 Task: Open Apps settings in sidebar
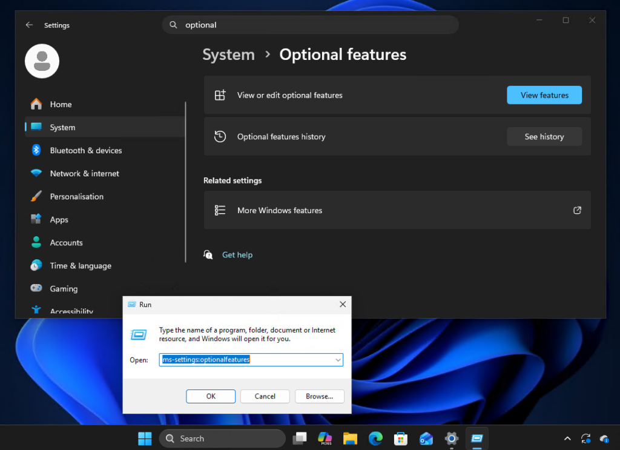[x=105, y=219]
